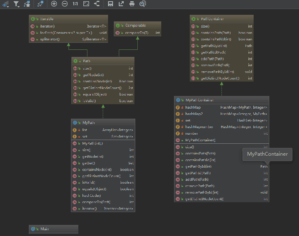Select removePath(Path) in MyPathContainer class
The height and width of the screenshot is (236, 299).
point(221,186)
